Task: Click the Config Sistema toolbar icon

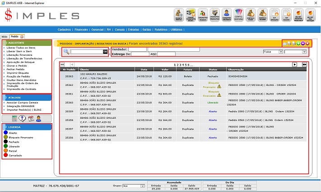Action: [240, 15]
